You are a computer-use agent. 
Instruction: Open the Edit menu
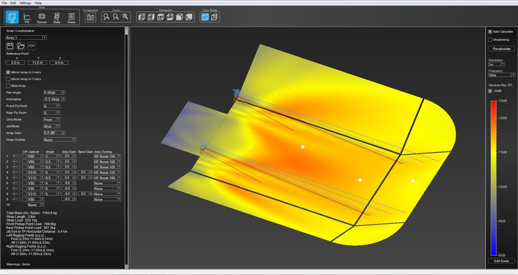13,3
